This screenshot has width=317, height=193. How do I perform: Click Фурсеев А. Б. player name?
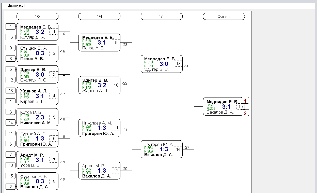click(34, 176)
